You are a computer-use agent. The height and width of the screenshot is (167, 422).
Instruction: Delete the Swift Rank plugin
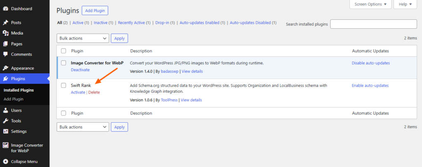click(94, 92)
